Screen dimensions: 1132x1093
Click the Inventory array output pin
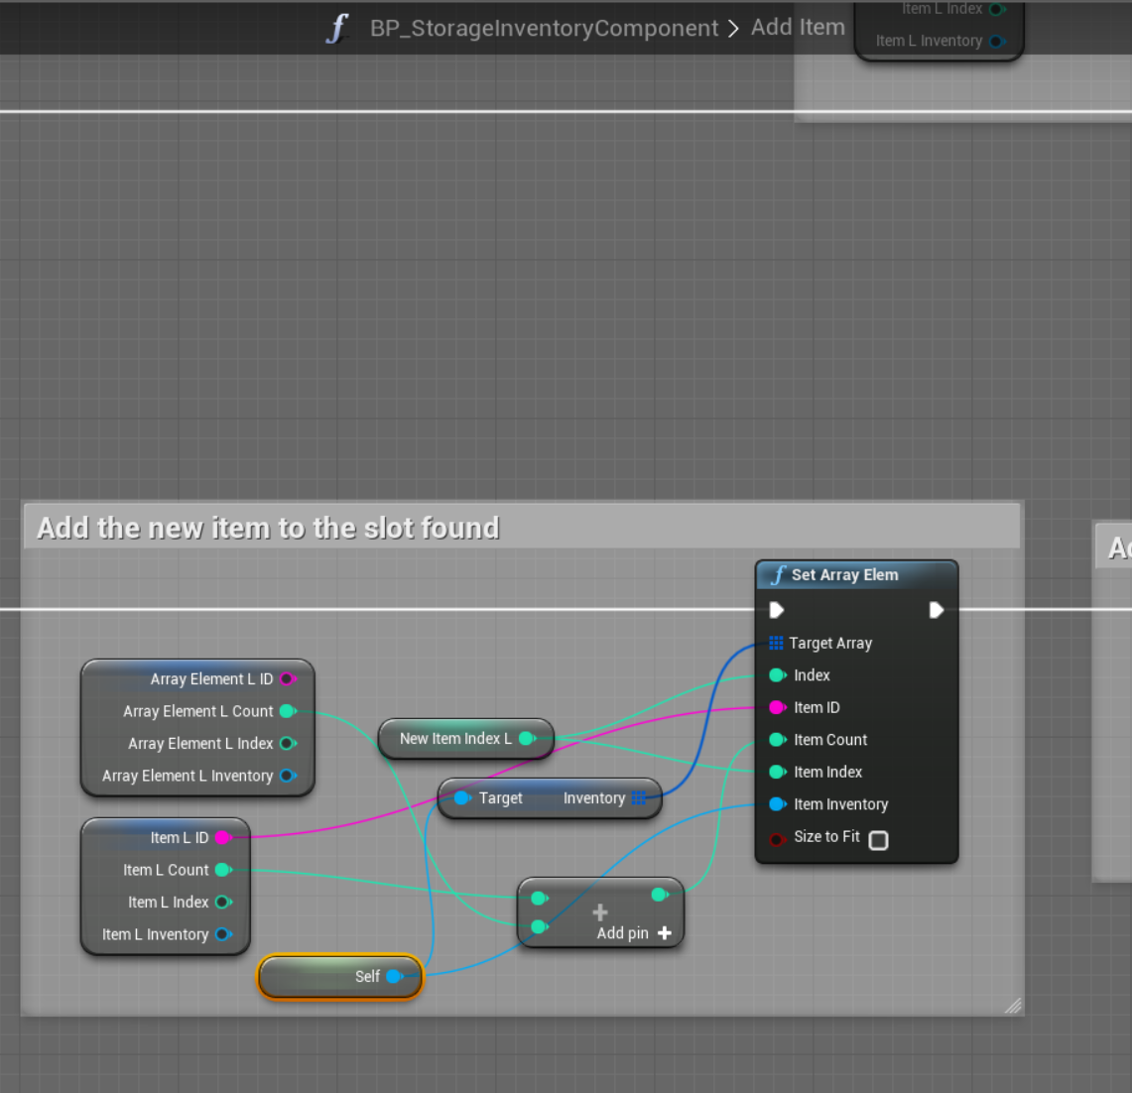click(x=639, y=798)
